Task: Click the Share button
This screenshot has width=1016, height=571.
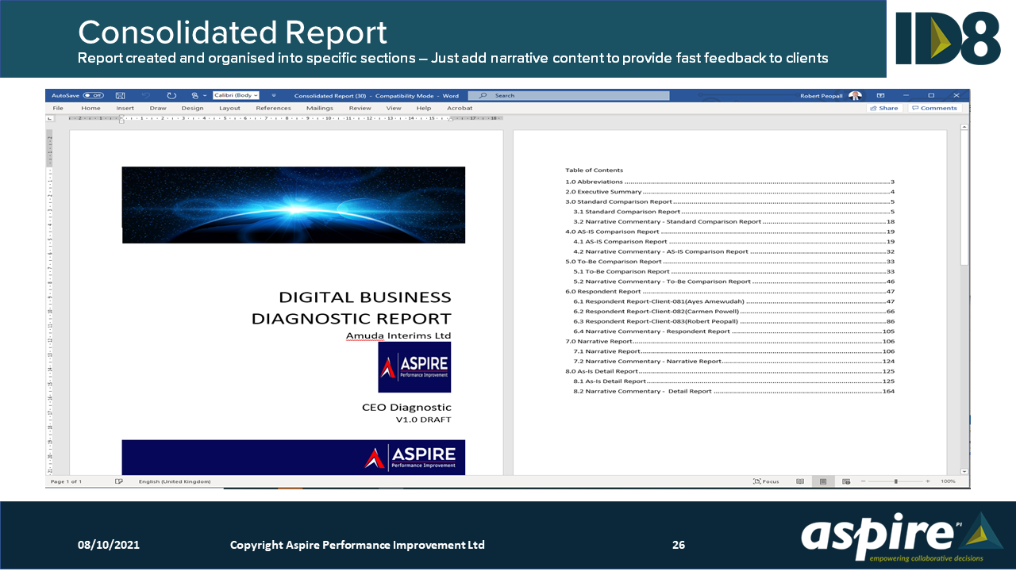Action: point(884,108)
